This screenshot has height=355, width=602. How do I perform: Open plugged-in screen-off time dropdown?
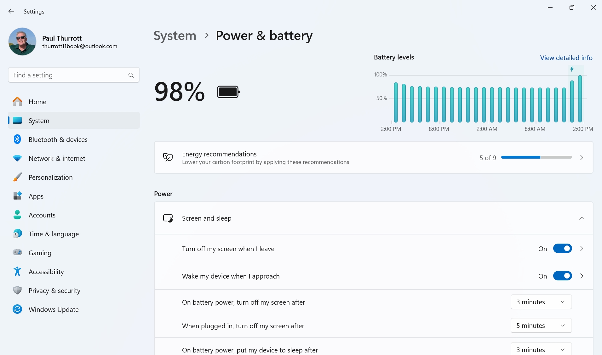[x=541, y=326]
